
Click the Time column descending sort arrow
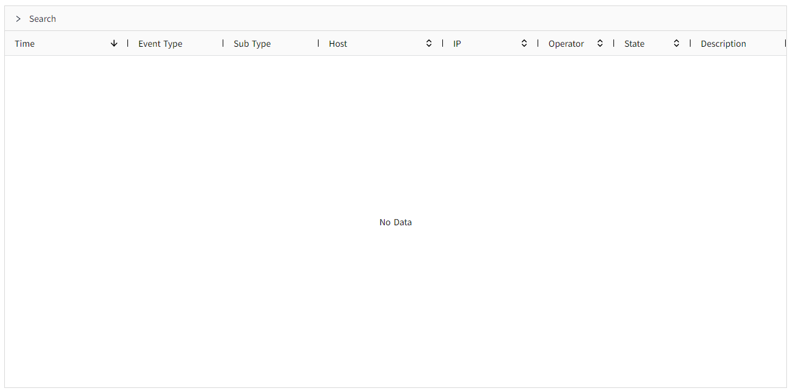(114, 43)
